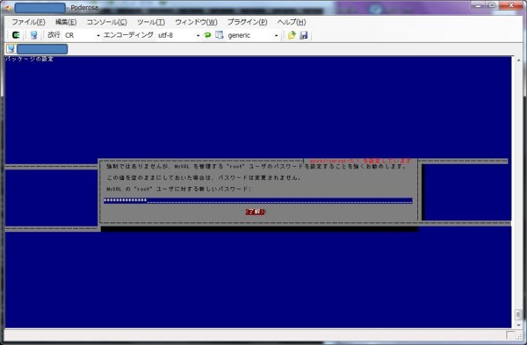The width and height of the screenshot is (527, 345).
Task: Open the コンソール(C) menu
Action: coord(106,22)
